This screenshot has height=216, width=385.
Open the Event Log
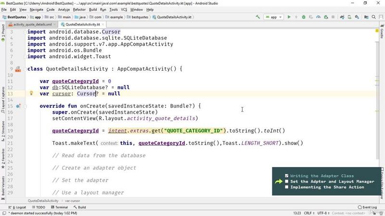coord(367,207)
